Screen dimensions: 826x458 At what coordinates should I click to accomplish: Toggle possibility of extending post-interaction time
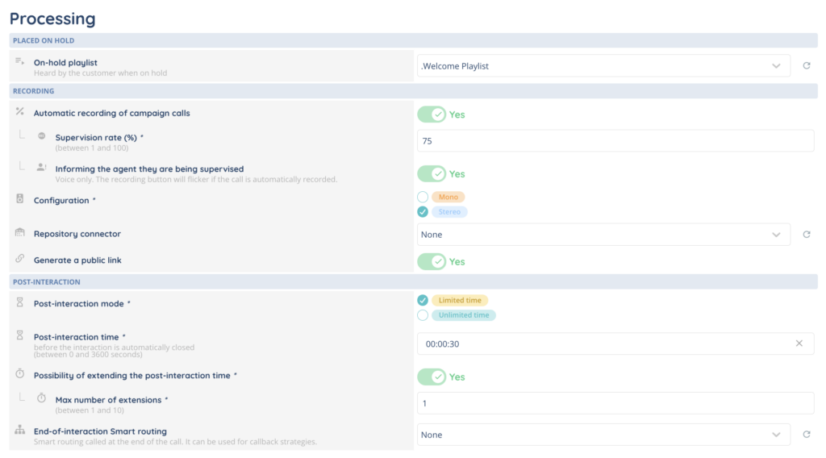coord(432,377)
